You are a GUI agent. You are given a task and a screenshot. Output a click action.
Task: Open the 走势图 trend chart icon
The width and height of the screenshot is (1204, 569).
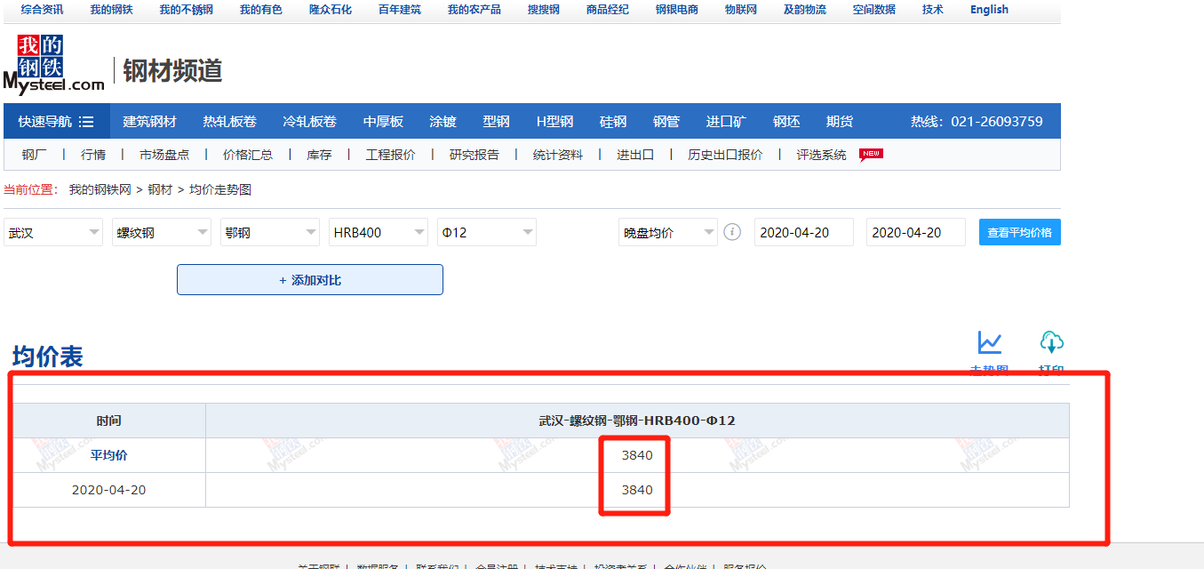989,342
